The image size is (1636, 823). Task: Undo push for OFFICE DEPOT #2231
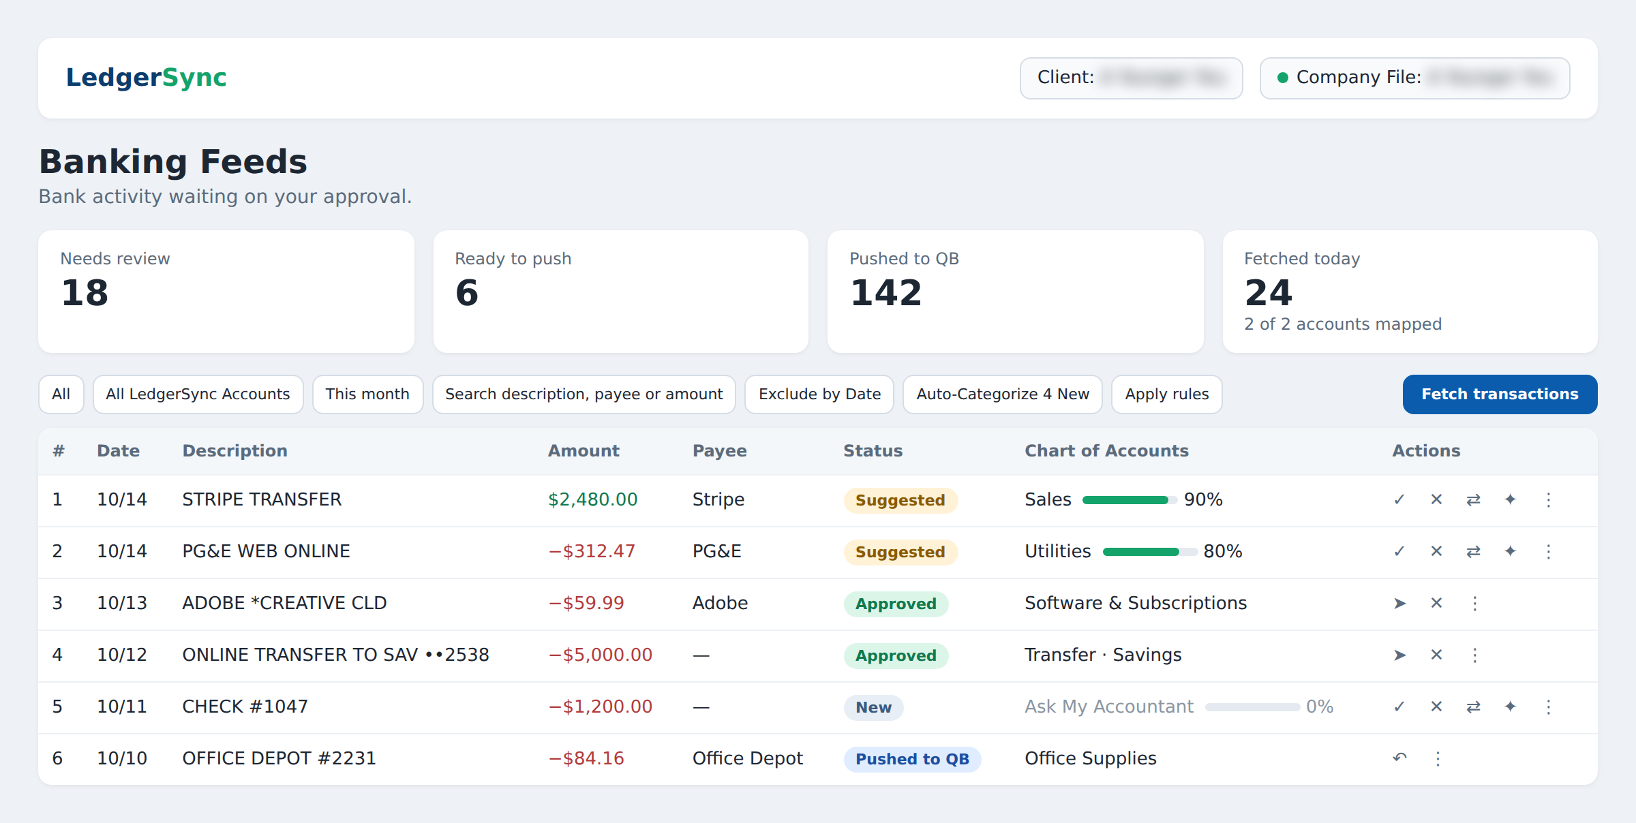[1399, 758]
